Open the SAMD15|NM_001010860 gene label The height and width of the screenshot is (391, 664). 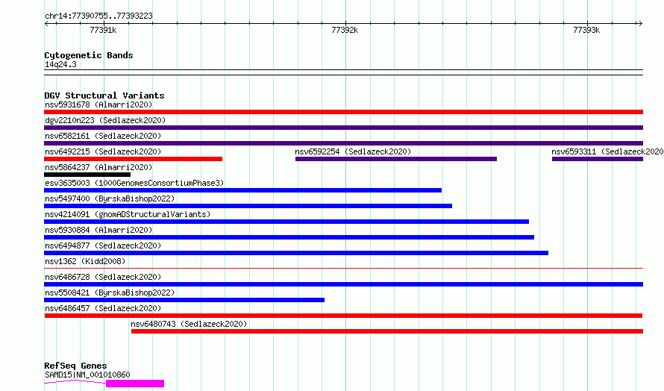pos(87,375)
